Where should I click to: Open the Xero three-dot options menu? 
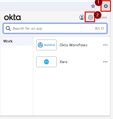105,62
